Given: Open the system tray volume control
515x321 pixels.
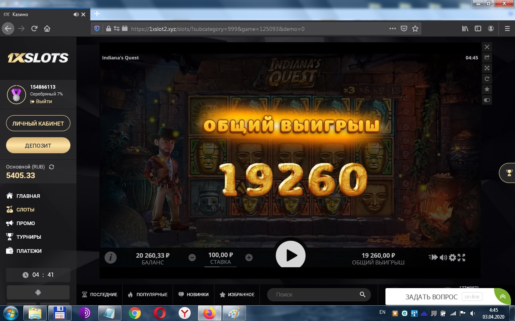Looking at the screenshot, I should coord(473,313).
